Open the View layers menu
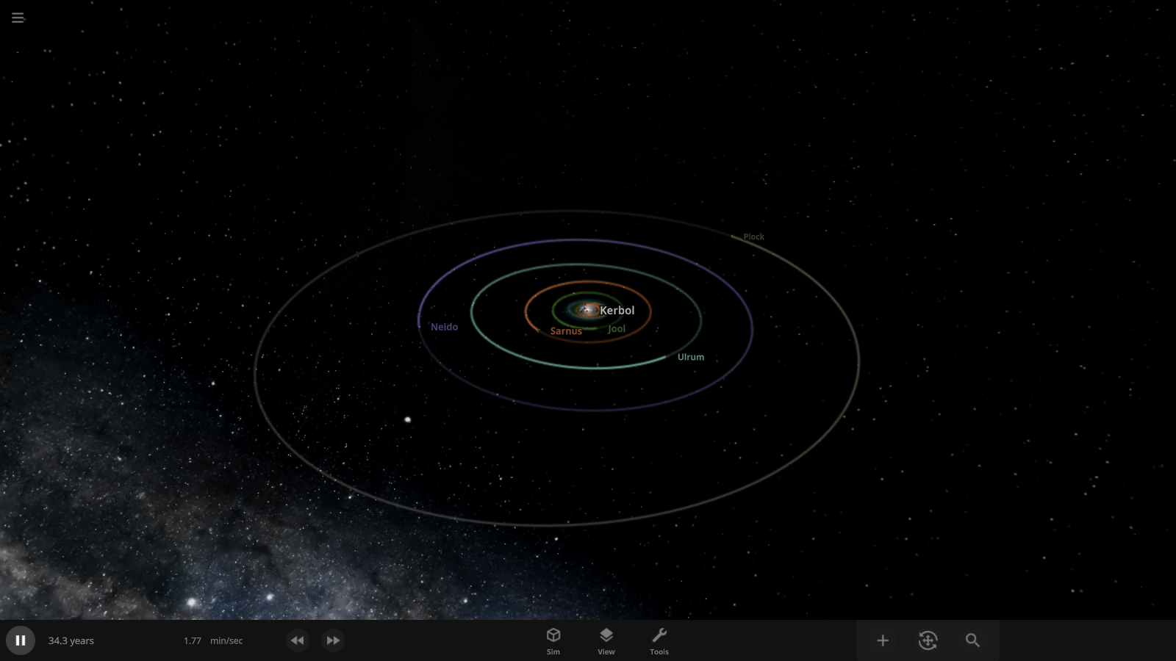Screen dimensions: 1176x661 (x=606, y=640)
